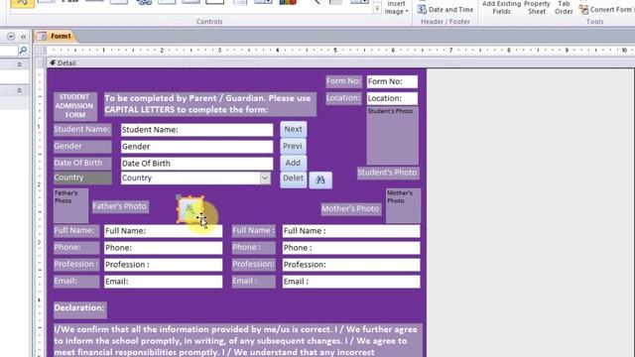Select the Father's Photo caption label
The width and height of the screenshot is (635, 357).
120,206
